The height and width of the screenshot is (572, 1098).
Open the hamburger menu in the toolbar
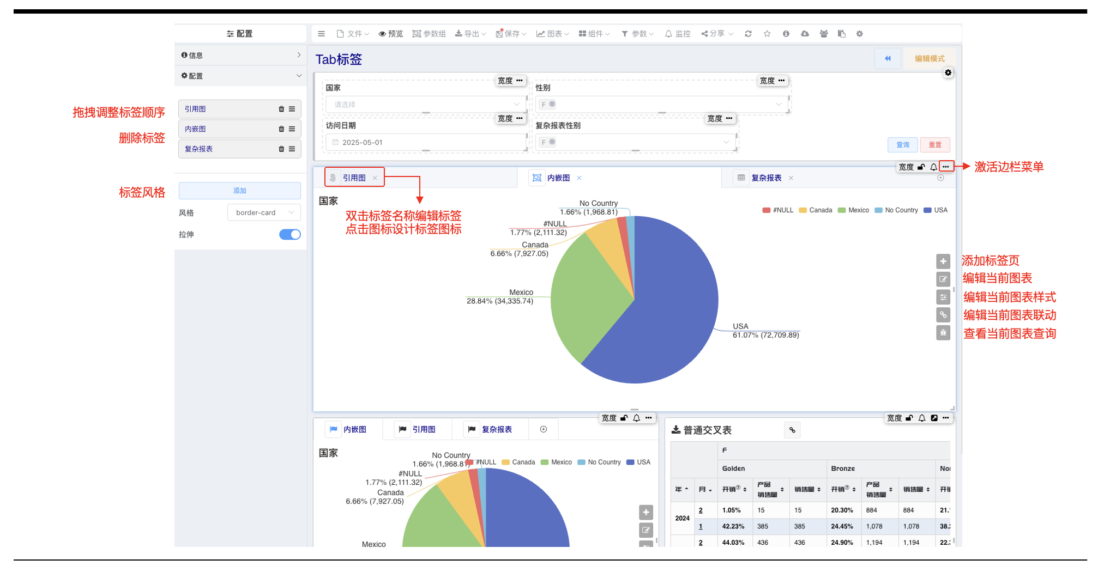coord(322,34)
